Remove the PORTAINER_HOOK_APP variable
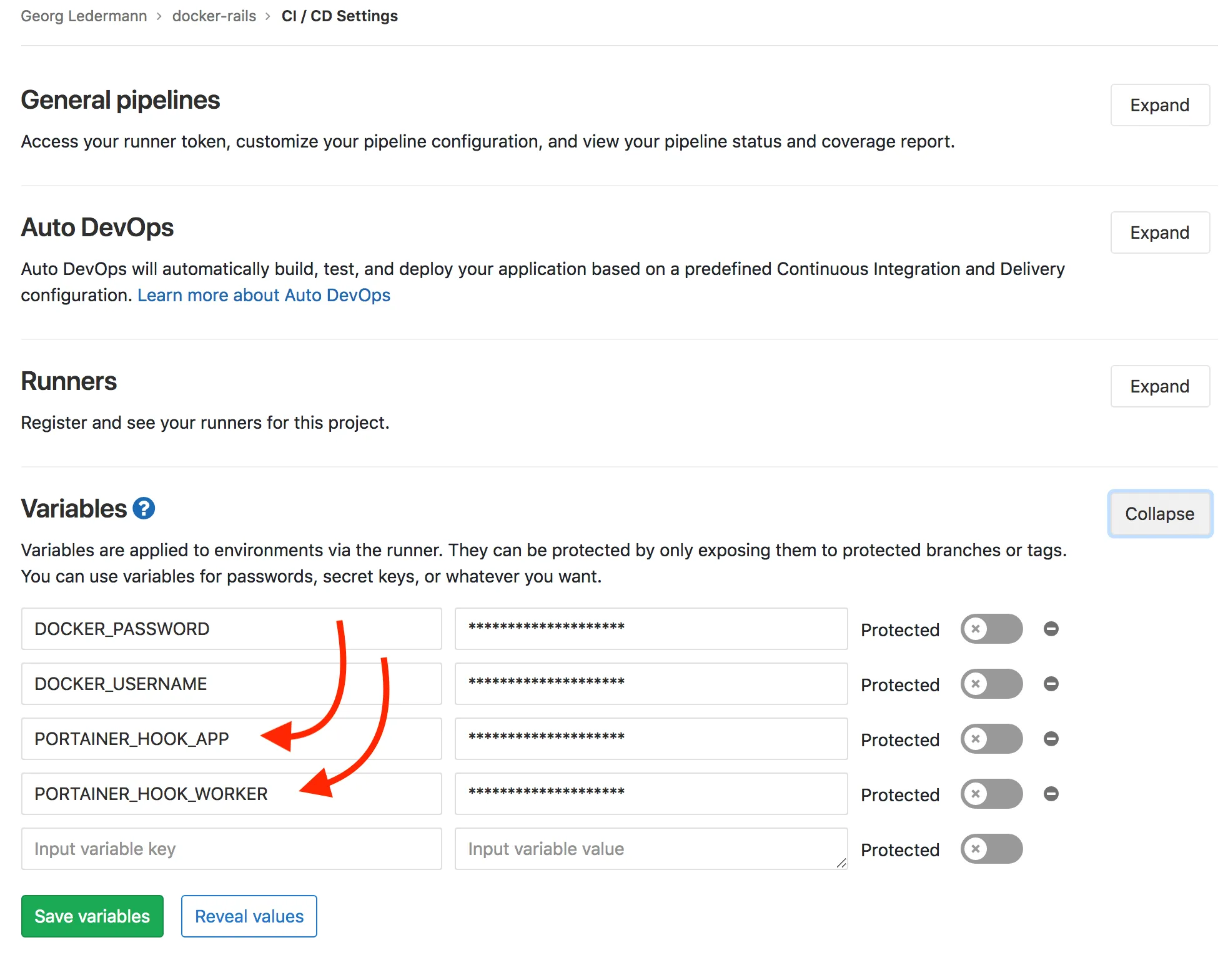 pyautogui.click(x=1051, y=739)
